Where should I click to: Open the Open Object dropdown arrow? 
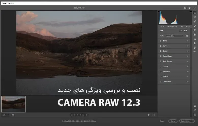click(193, 121)
